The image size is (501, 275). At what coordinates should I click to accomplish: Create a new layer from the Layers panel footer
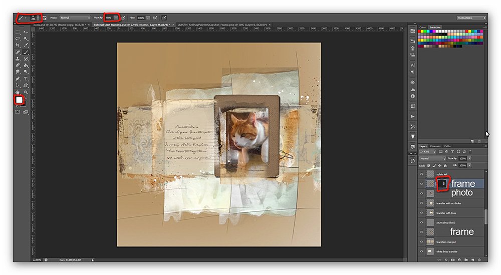(472, 259)
